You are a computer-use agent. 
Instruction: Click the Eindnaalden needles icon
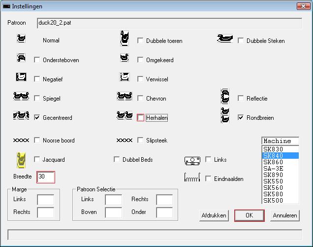pyautogui.click(x=192, y=178)
